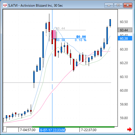Click the gray 60.44 label on chart
The width and height of the screenshot is (135, 135).
[x=60, y=28]
